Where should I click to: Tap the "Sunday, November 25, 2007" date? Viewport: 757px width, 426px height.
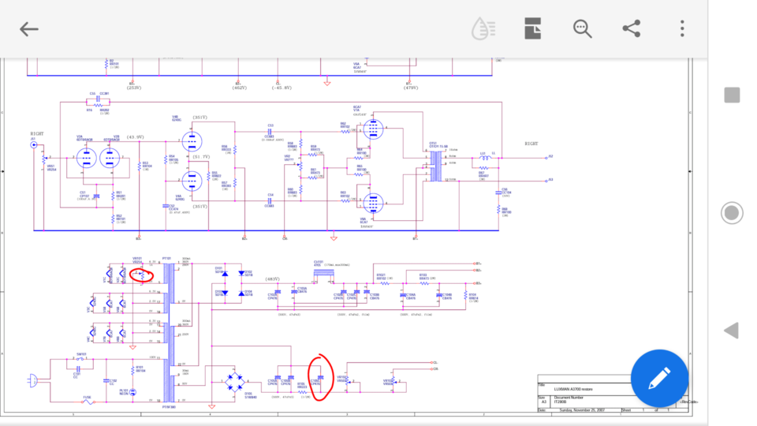pos(582,410)
